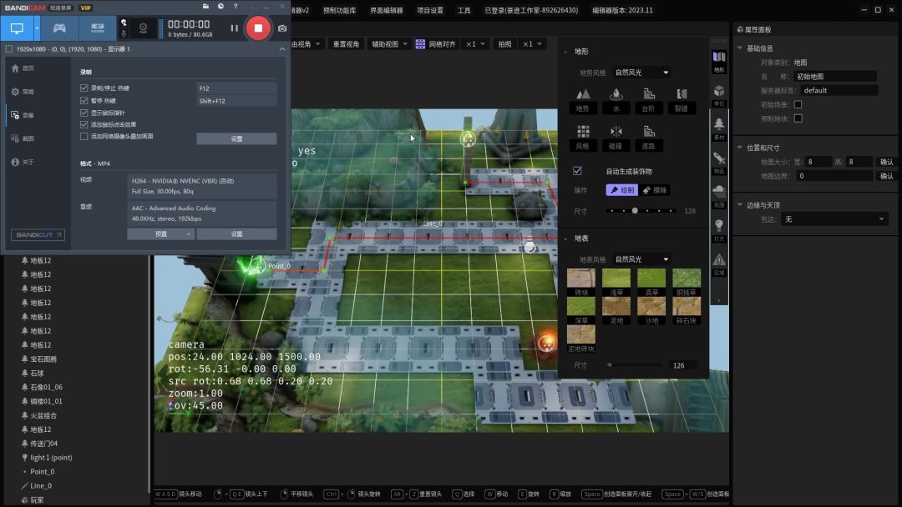The width and height of the screenshot is (902, 507).
Task: Open the 项目设置 menu
Action: [x=430, y=11]
